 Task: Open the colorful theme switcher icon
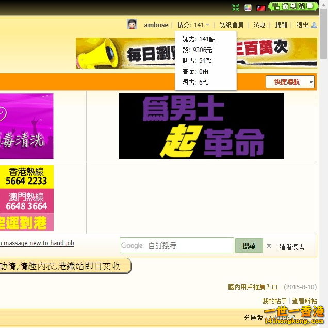[x=248, y=8]
